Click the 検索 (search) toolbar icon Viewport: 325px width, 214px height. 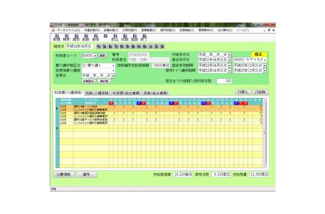tap(66, 38)
